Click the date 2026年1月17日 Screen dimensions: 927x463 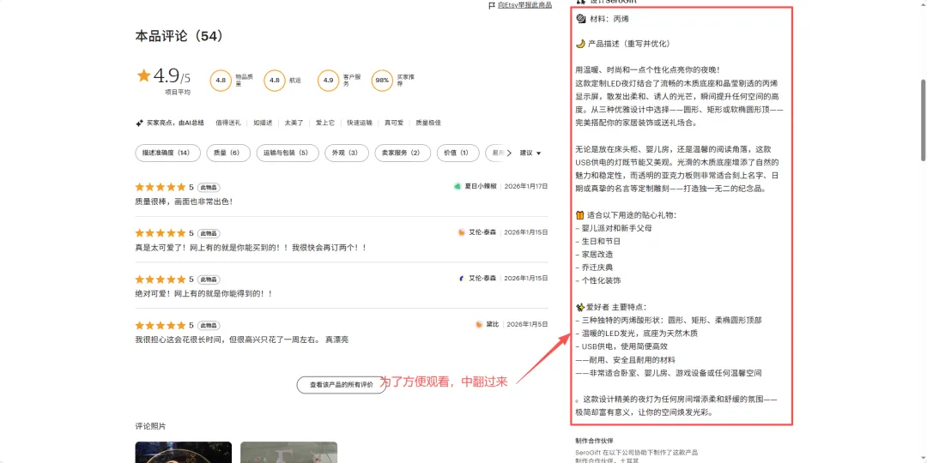tap(526, 187)
